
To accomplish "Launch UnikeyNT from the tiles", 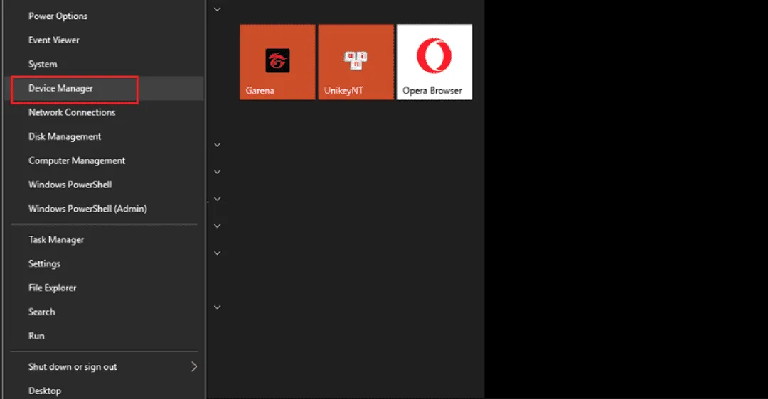I will click(356, 62).
